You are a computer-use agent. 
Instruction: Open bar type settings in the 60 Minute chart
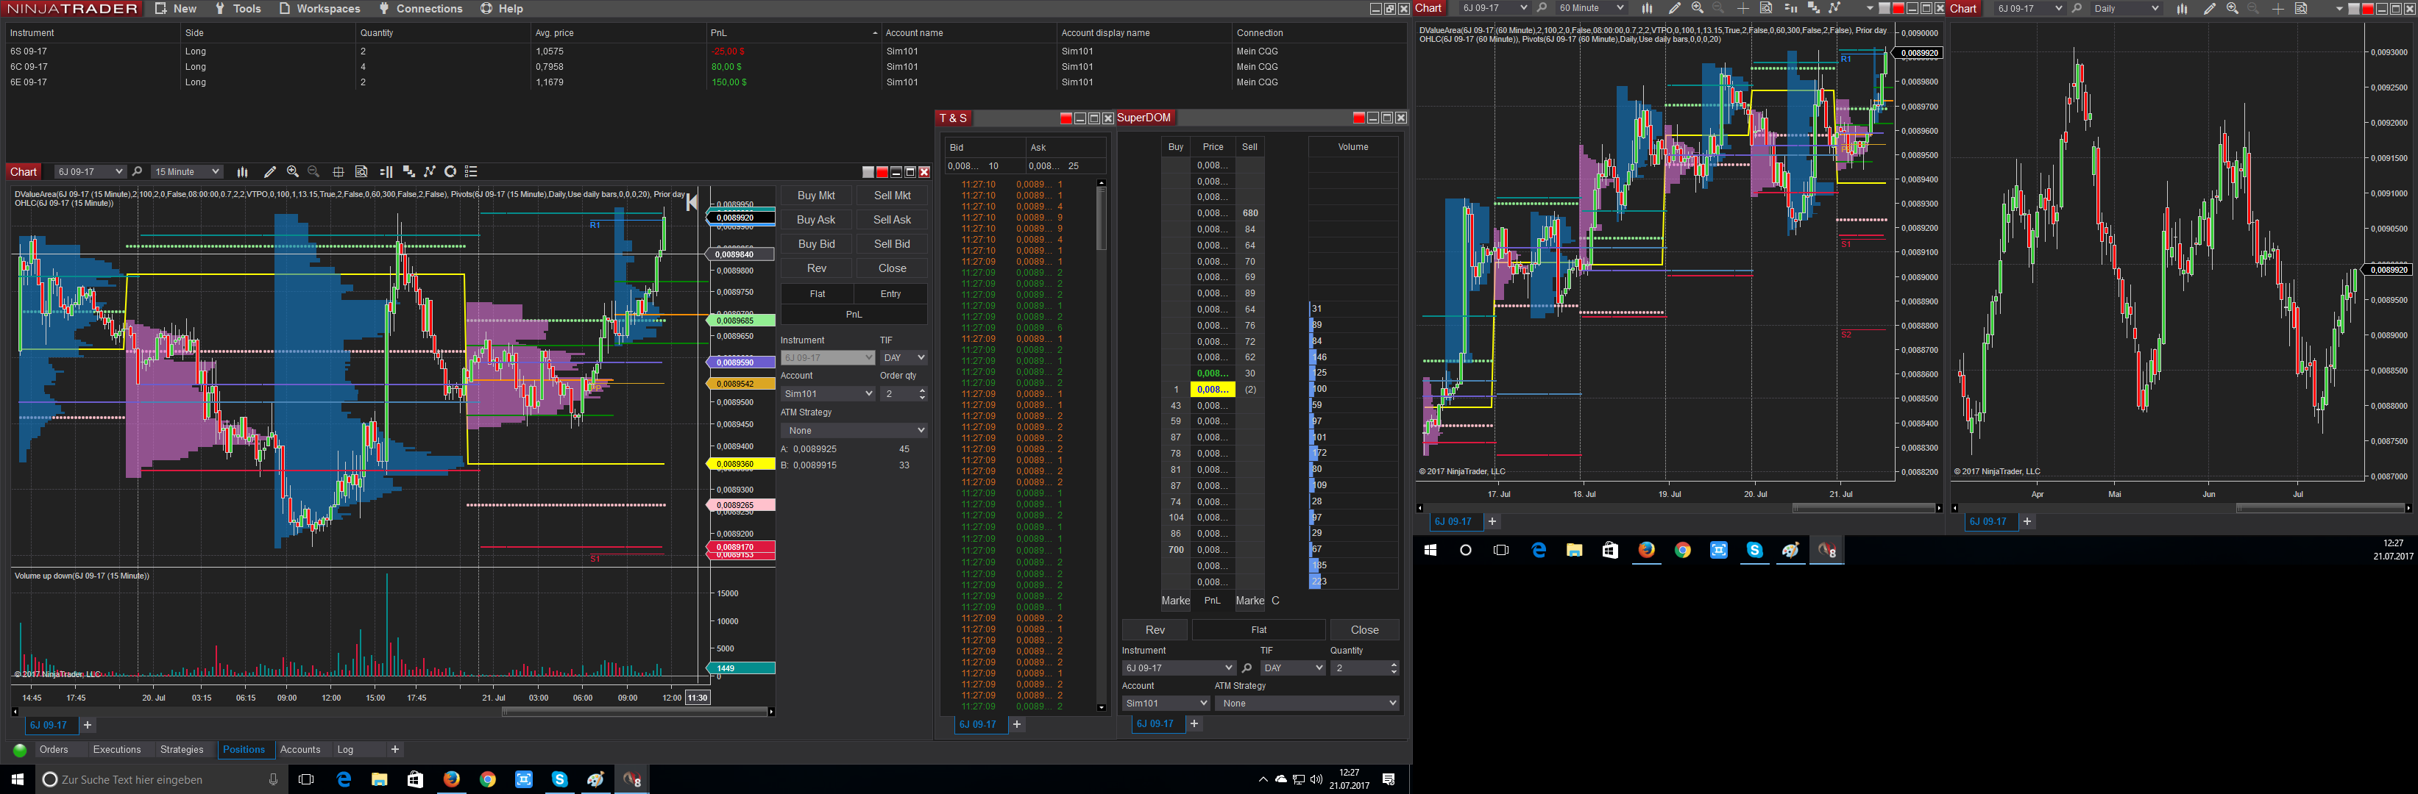pyautogui.click(x=1646, y=8)
